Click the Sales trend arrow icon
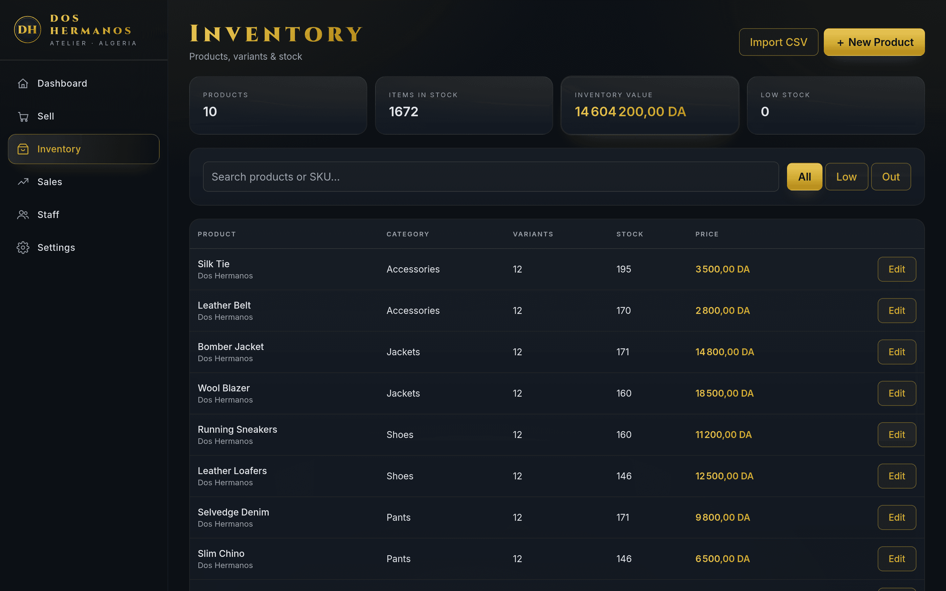This screenshot has height=591, width=946. 23,182
